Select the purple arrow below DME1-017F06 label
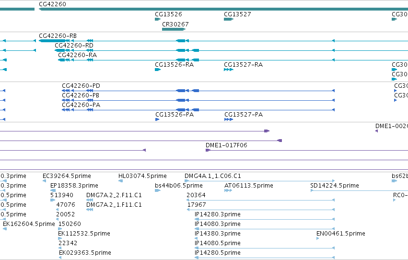 [208, 150]
